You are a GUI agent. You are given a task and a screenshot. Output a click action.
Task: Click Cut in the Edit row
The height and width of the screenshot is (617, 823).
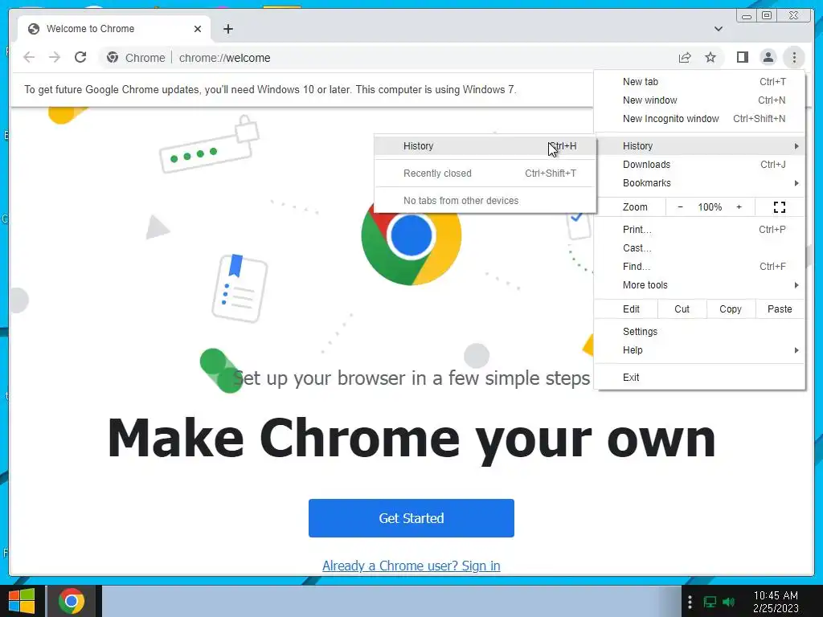682,309
